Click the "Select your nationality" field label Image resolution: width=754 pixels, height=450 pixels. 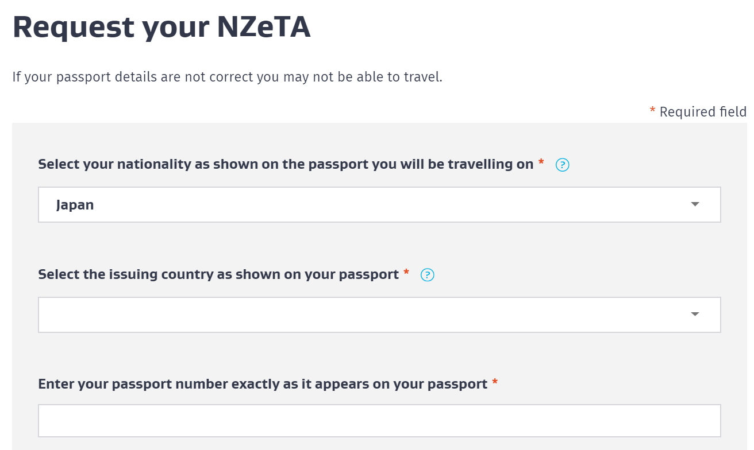pyautogui.click(x=286, y=164)
